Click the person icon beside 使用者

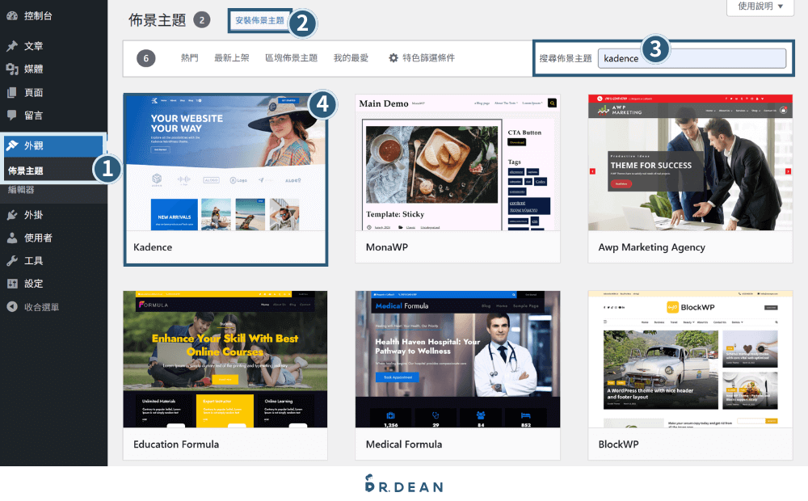12,238
